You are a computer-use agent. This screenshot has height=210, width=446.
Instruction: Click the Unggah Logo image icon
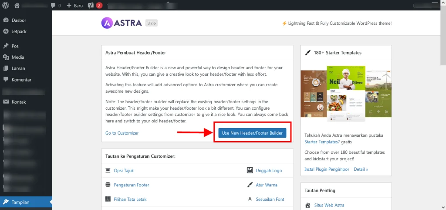click(250, 170)
